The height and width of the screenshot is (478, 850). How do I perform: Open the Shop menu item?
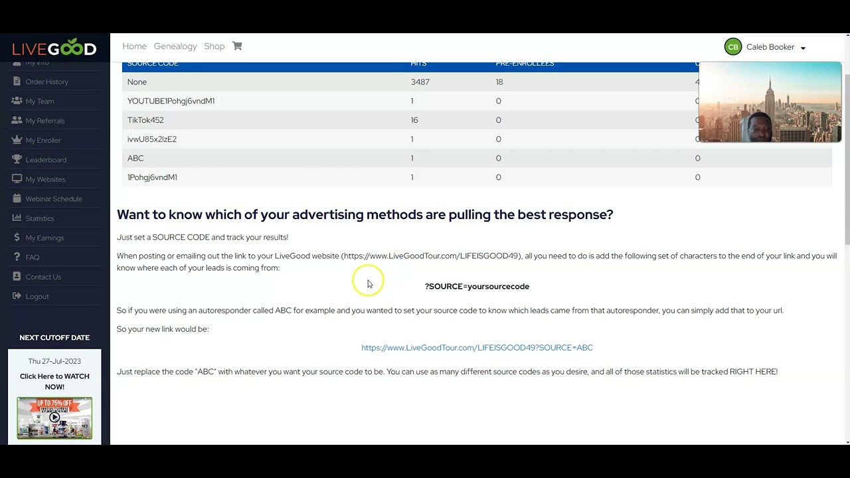pyautogui.click(x=214, y=46)
